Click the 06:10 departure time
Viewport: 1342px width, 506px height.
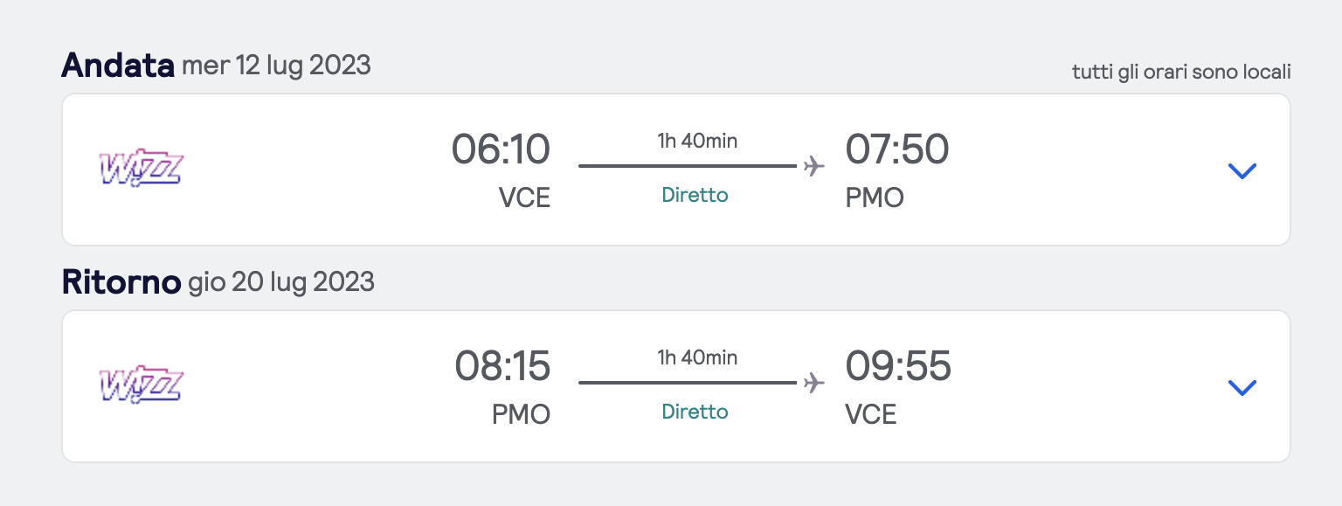501,149
